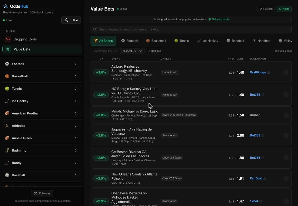Image resolution: width=298 pixels, height=206 pixels.
Task: Toggle circle button on HC Energie row
Action: 286,95
